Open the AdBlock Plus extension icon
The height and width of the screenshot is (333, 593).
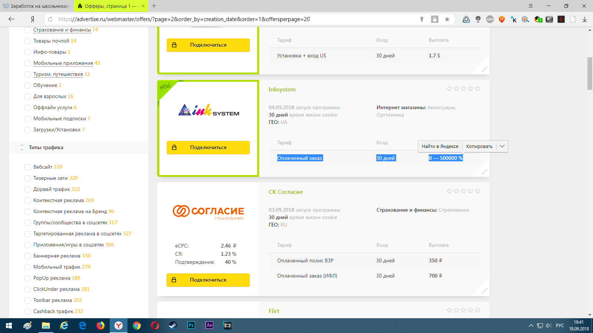[490, 19]
